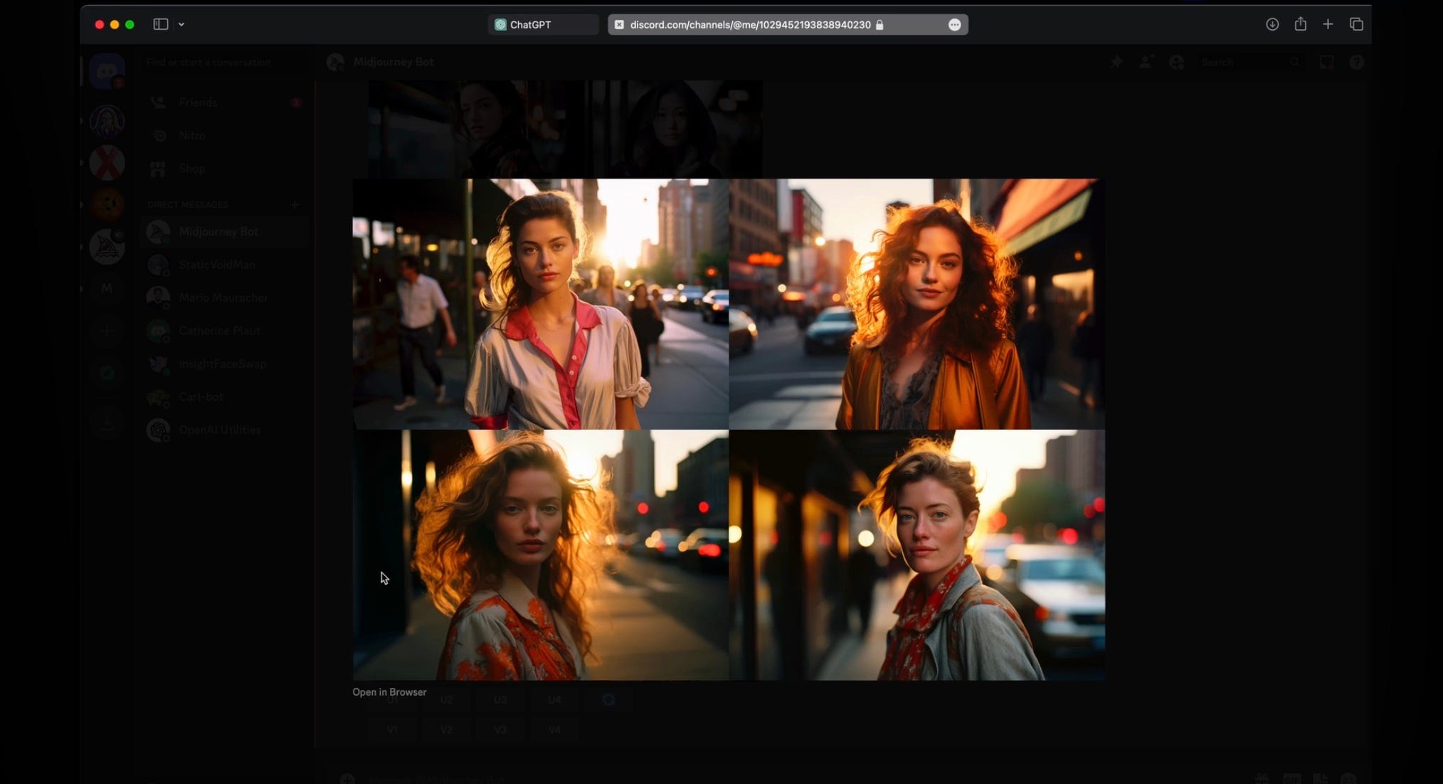
Task: Open the Friends menu item
Action: point(198,102)
